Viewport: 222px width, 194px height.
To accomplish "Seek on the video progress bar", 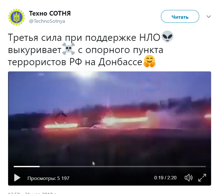I will tap(110, 167).
